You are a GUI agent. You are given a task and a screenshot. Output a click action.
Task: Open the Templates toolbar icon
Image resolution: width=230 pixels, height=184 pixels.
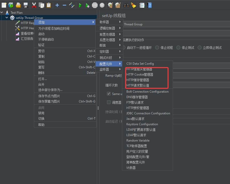11,5
